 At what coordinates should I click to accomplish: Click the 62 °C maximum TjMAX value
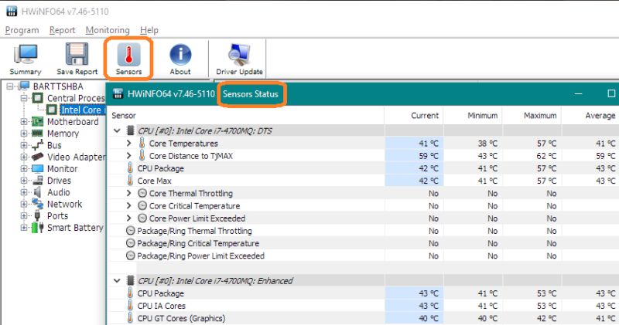click(546, 156)
